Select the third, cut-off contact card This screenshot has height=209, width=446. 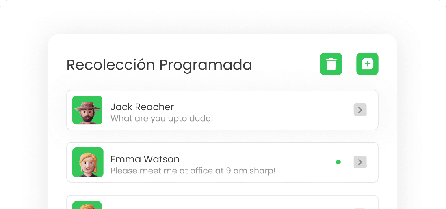coord(222,202)
